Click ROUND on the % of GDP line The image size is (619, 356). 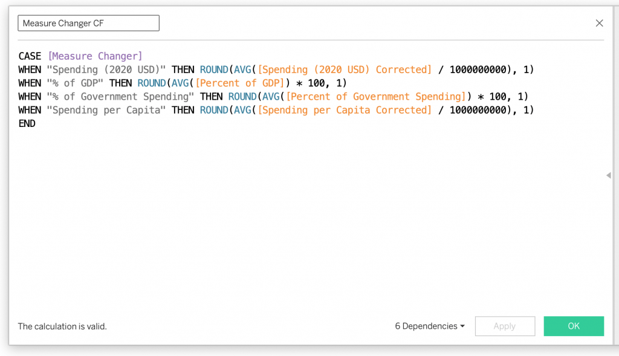pos(151,83)
